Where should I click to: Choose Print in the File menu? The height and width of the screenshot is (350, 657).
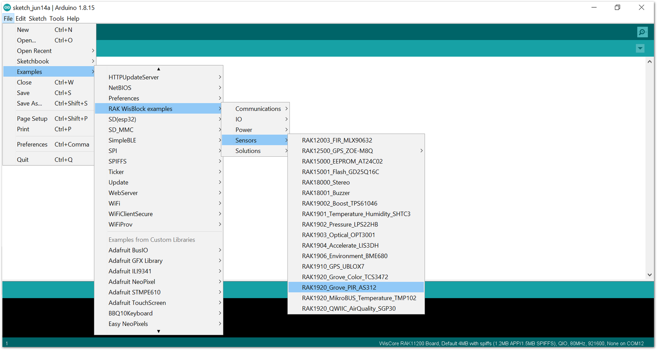point(49,129)
